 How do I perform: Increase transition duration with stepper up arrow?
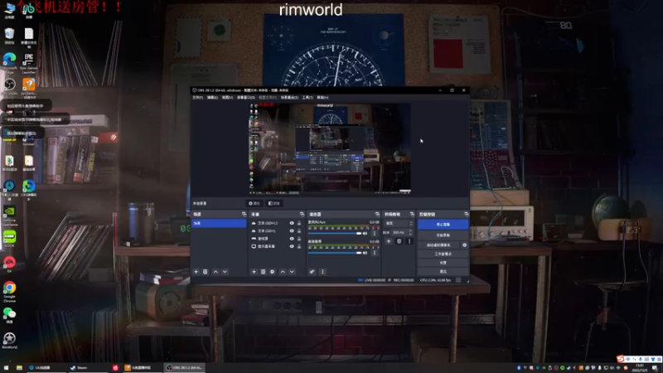pyautogui.click(x=410, y=231)
